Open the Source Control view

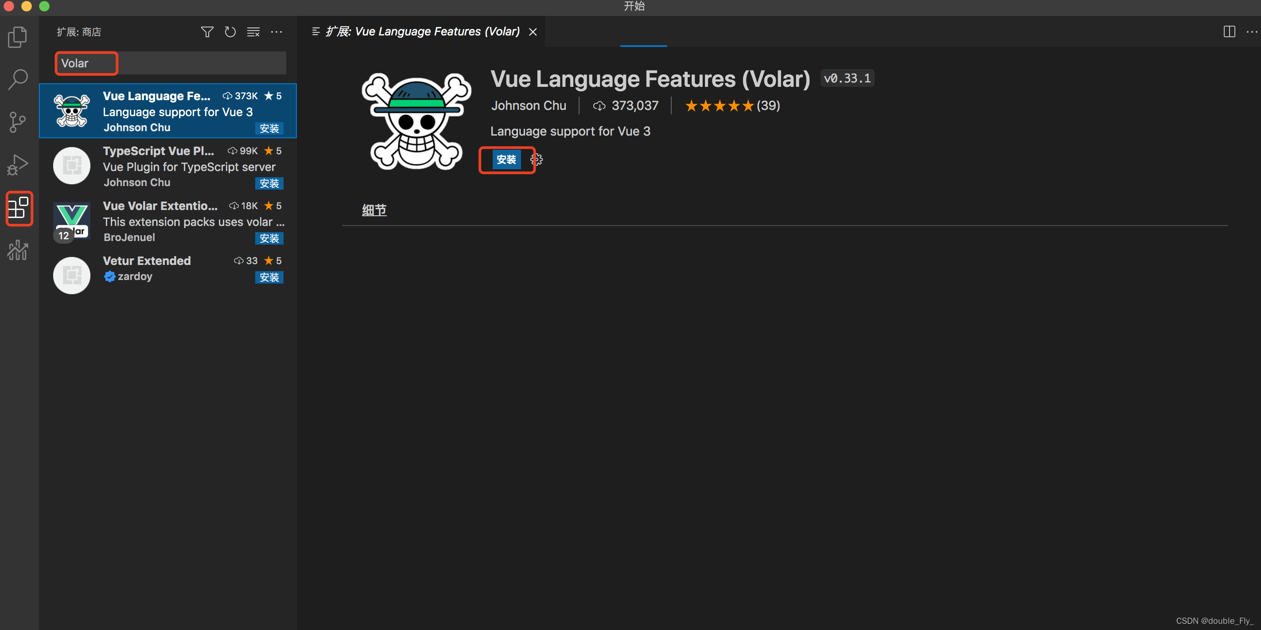tap(18, 122)
